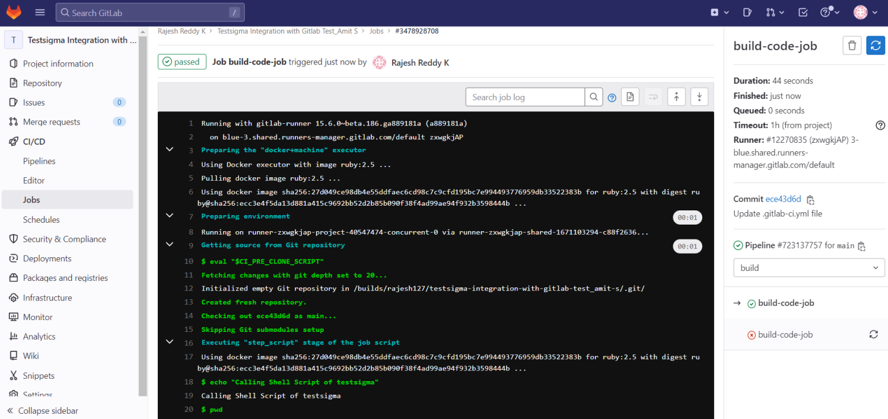Image resolution: width=888 pixels, height=419 pixels.
Task: Go to Editor under CI/CD
Action: click(34, 181)
